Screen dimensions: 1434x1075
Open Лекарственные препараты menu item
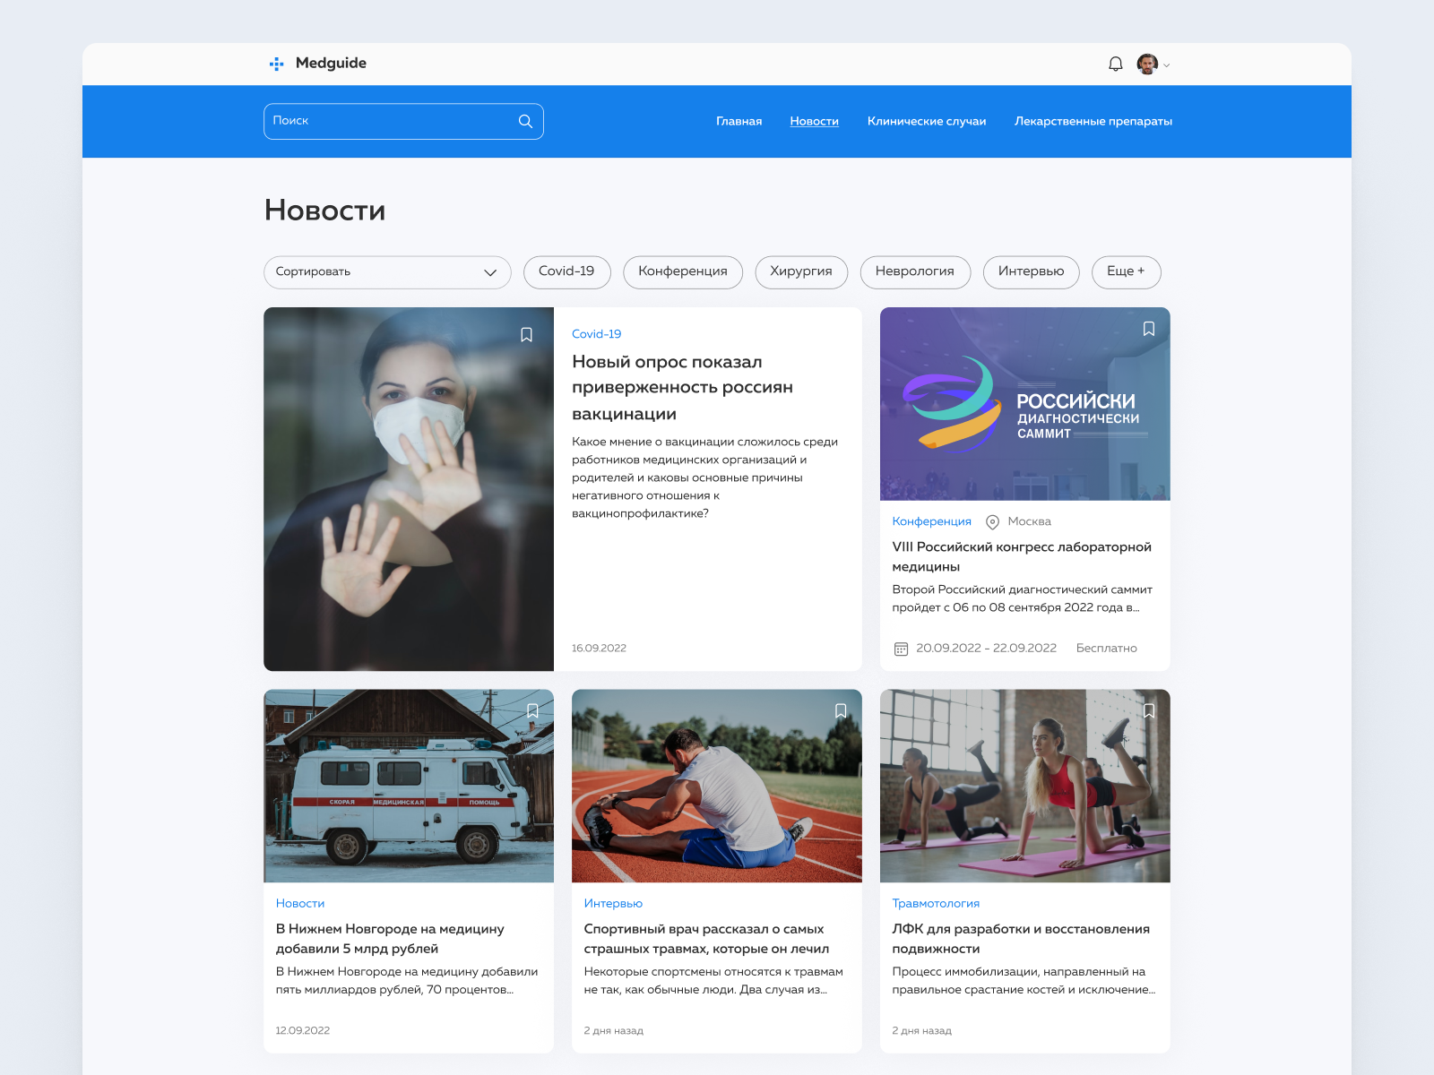point(1093,121)
